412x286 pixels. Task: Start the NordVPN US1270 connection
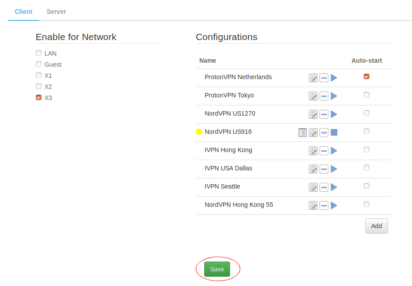334,114
